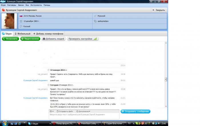Select the Мобильный tab
Screen dimensions: 200x126
(x=23, y=34)
